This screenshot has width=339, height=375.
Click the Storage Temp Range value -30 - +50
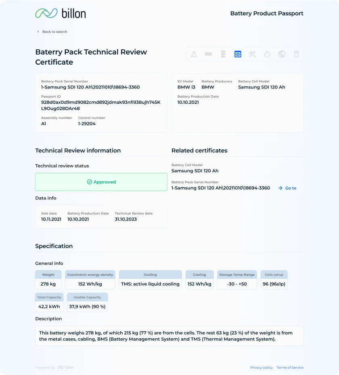pyautogui.click(x=237, y=284)
